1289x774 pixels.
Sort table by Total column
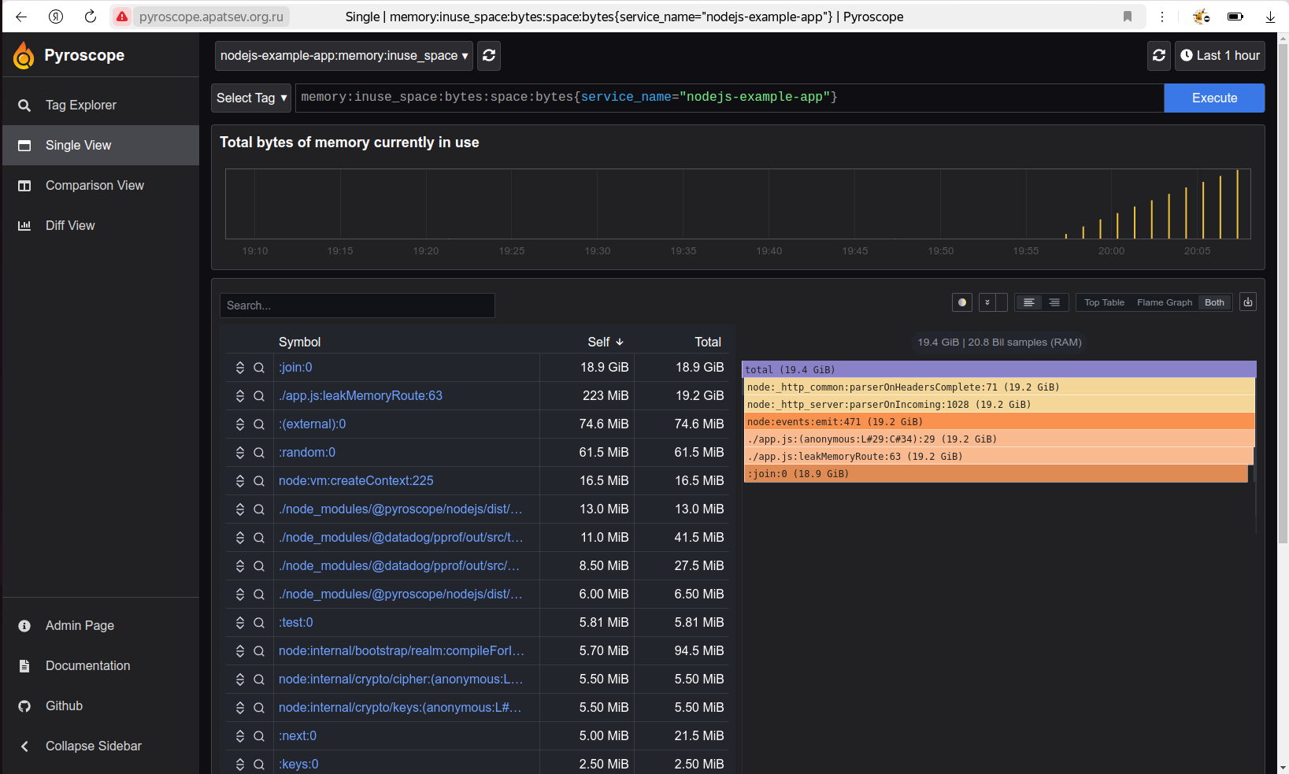click(x=707, y=342)
